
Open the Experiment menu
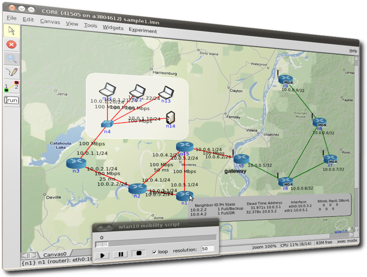tap(143, 30)
